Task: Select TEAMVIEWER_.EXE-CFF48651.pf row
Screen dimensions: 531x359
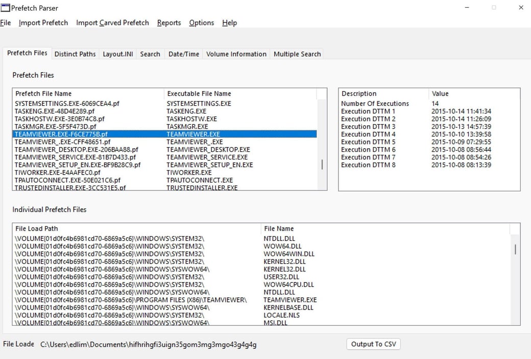Action: [x=164, y=142]
